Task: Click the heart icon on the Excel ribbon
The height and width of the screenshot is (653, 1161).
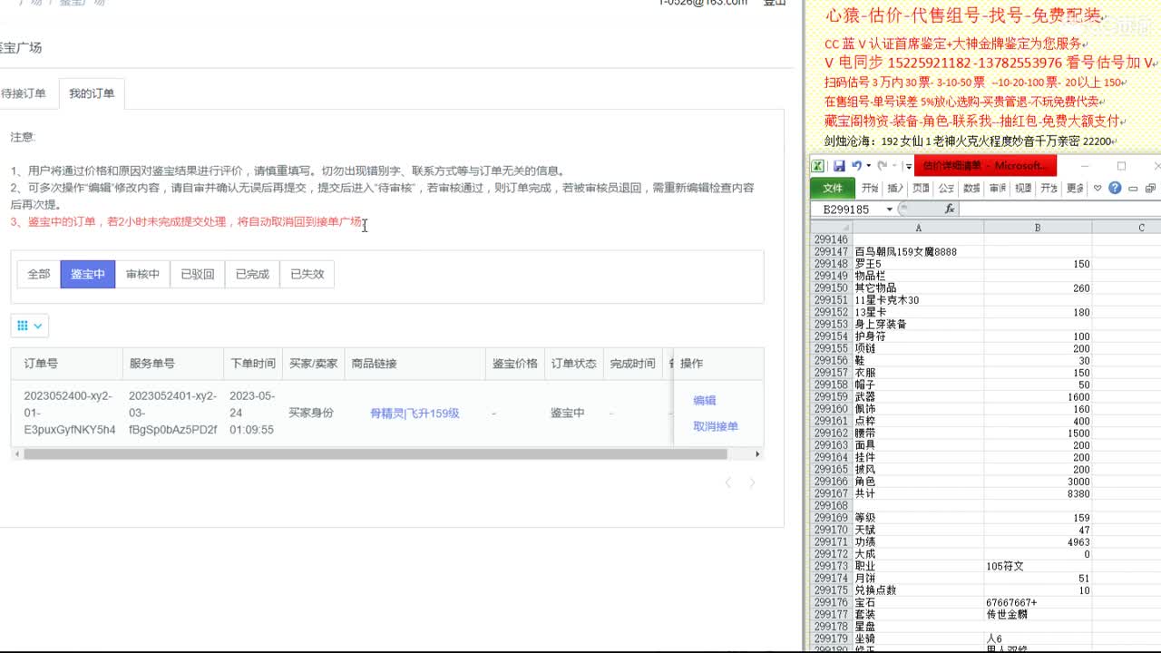Action: [x=1098, y=188]
